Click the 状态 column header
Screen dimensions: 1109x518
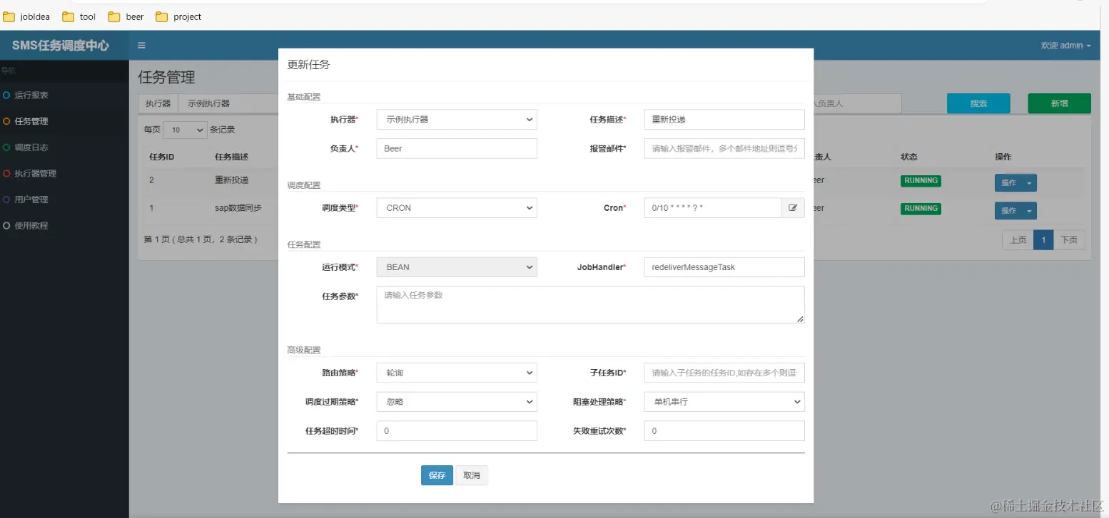tap(909, 157)
